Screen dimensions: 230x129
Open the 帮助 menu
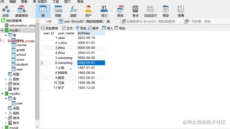click(x=80, y=2)
